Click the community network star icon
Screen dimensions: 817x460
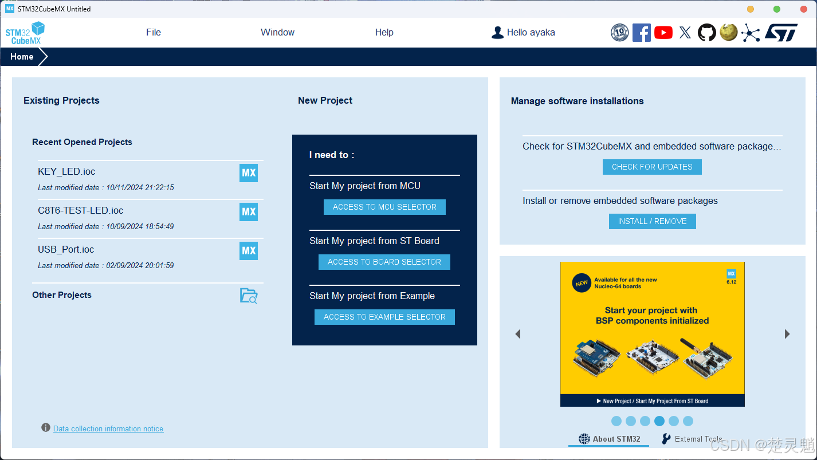[x=750, y=33]
